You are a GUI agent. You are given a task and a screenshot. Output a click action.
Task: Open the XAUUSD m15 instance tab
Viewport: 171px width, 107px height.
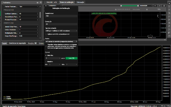coord(51,2)
